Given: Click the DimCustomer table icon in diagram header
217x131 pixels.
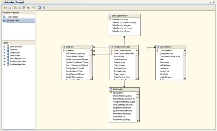Looking at the screenshot, I should (157, 47).
